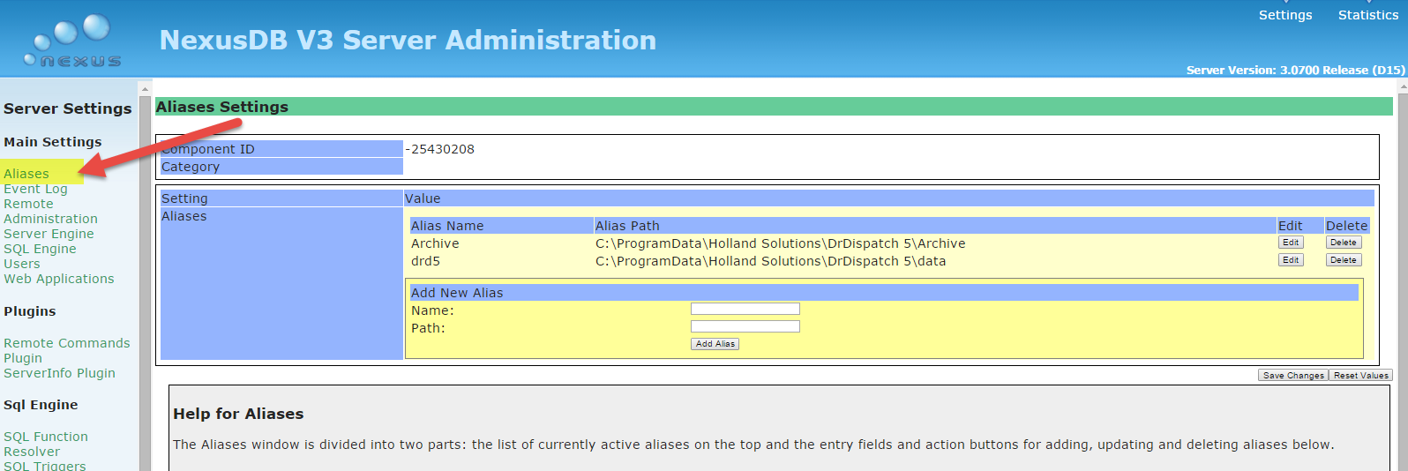Select the drd5 alias name text
The width and height of the screenshot is (1408, 471).
click(425, 261)
